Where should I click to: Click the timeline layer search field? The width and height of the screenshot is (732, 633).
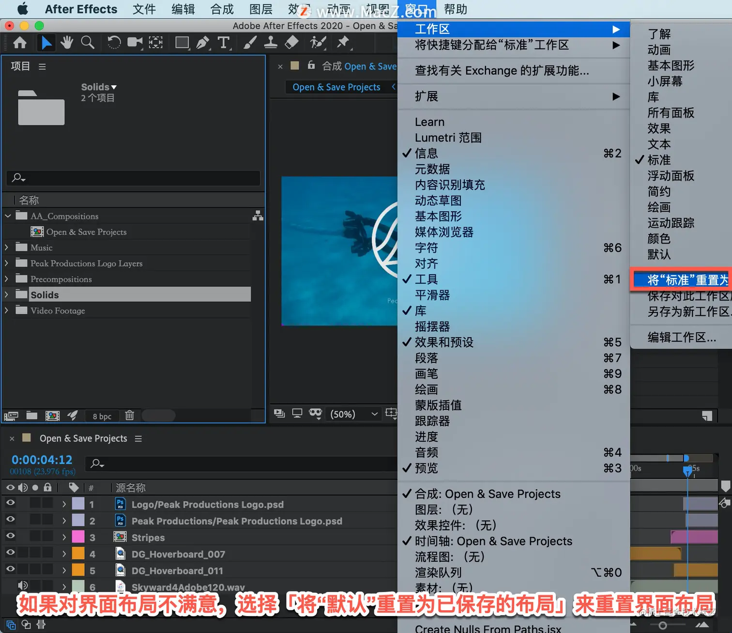tap(241, 463)
